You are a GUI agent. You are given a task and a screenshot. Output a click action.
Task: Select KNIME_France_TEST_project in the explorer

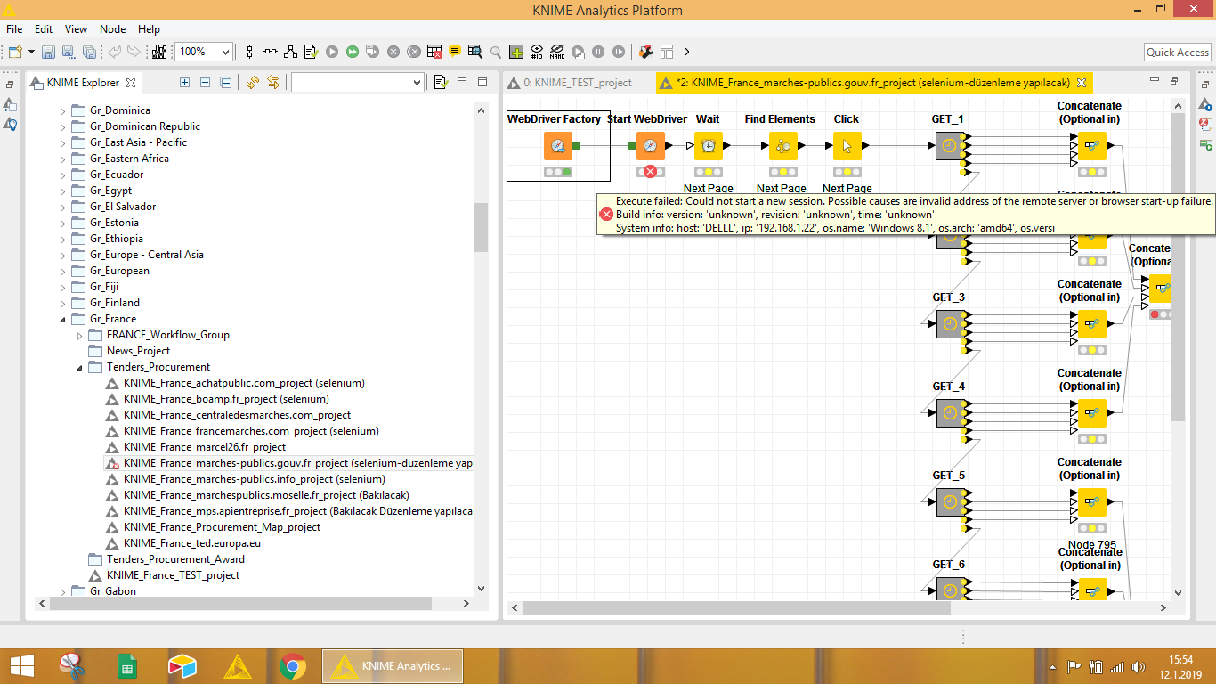[173, 575]
